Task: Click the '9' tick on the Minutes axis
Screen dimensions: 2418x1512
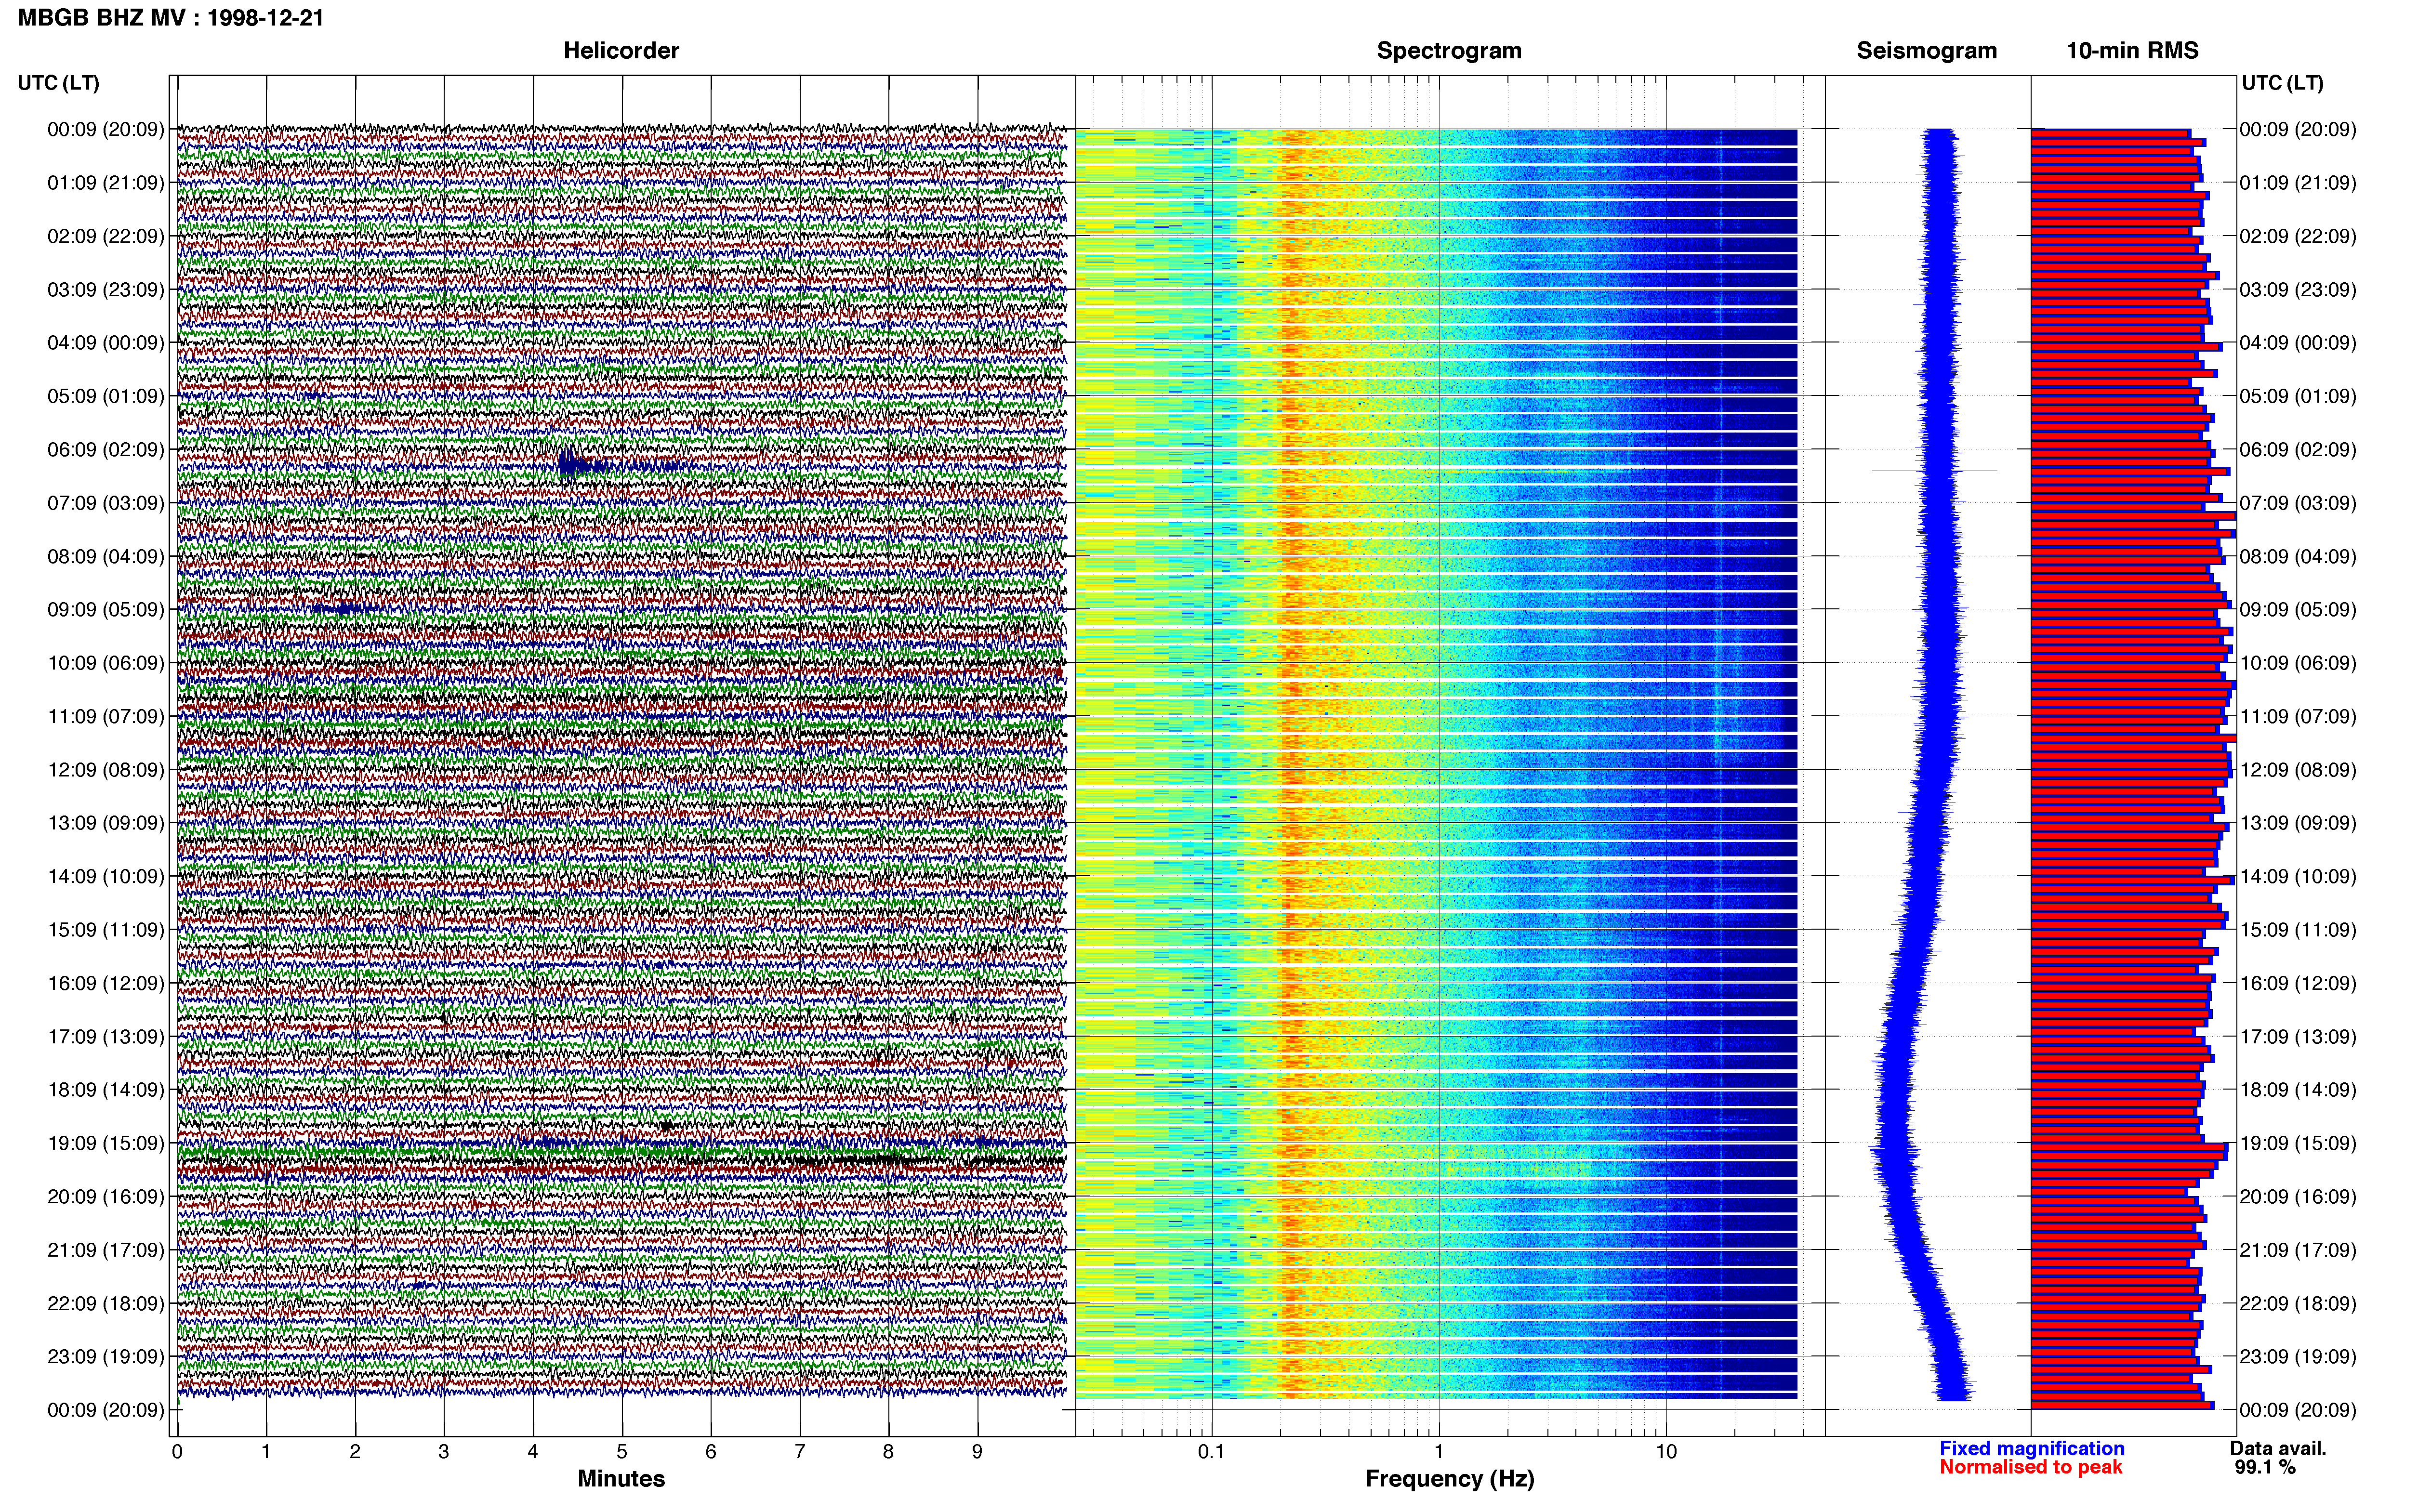Action: coord(978,1452)
